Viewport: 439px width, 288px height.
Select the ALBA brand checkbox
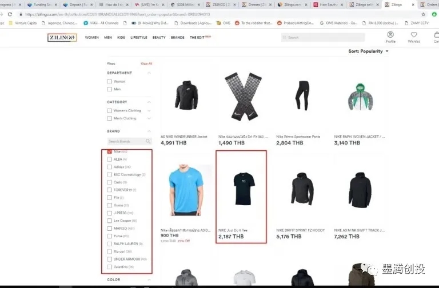click(110, 159)
